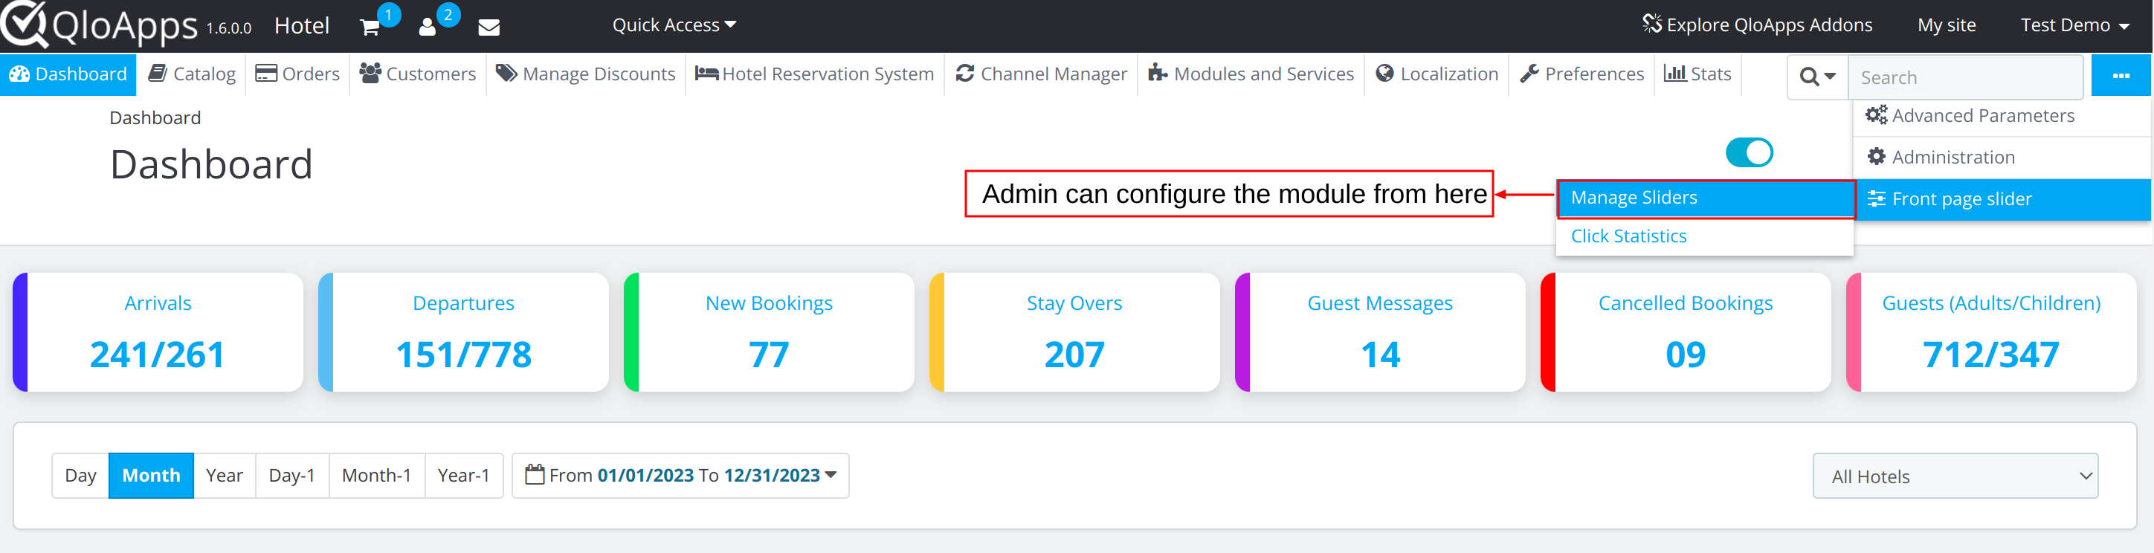Select Front page slider menu entry
2154x553 pixels.
(x=2002, y=198)
